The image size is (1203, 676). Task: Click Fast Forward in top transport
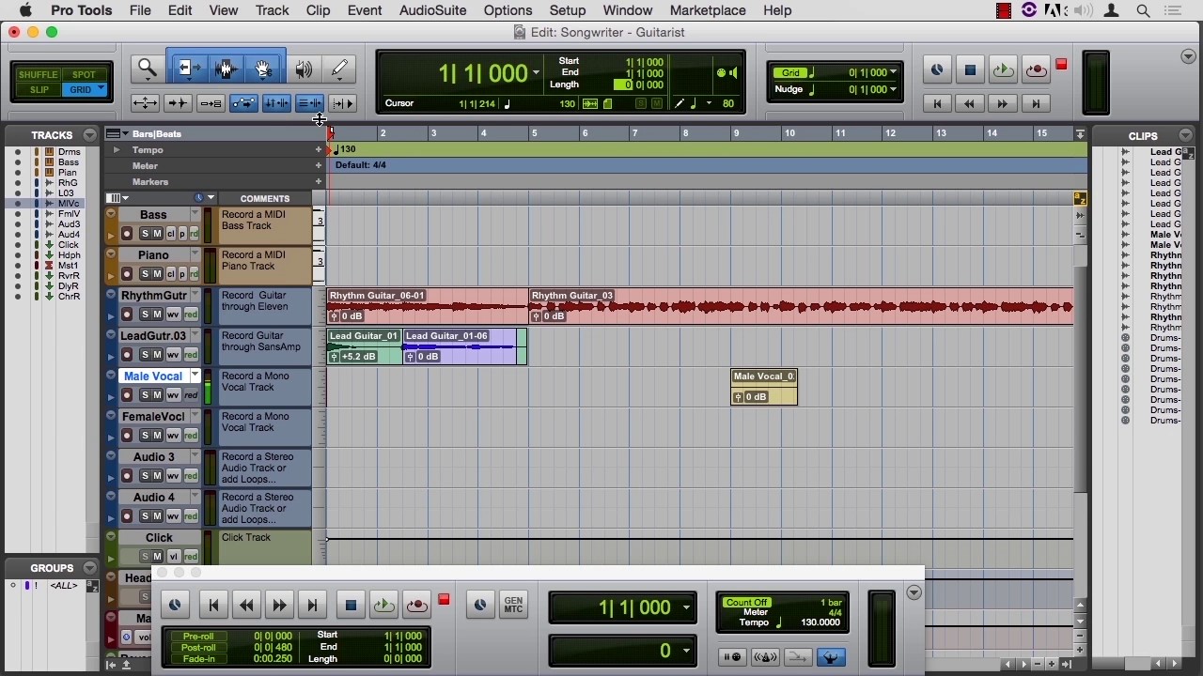coord(1003,103)
